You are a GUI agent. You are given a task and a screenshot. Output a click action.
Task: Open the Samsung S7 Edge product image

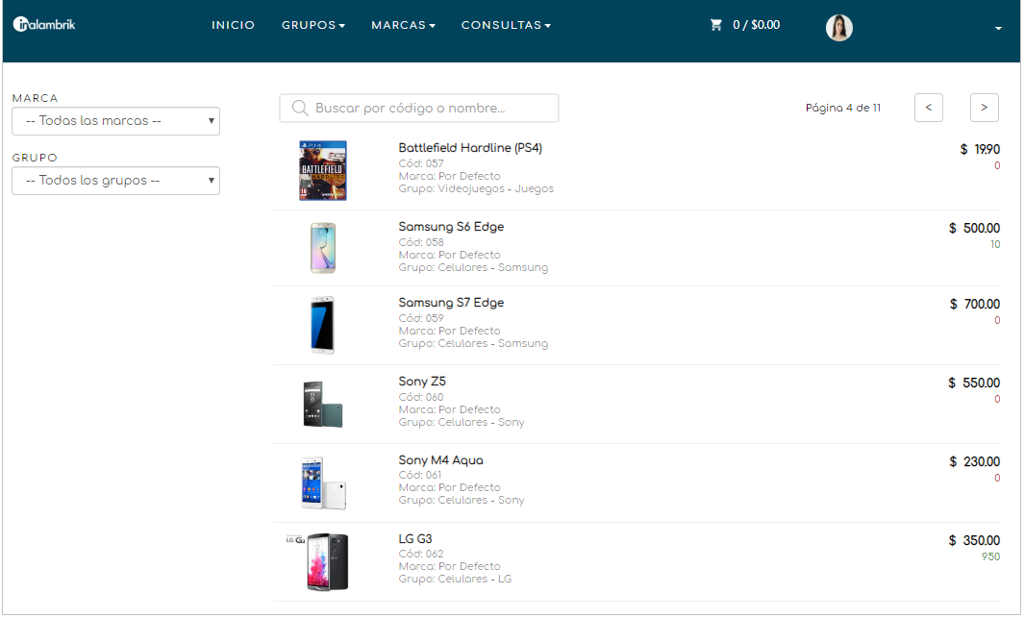[323, 325]
